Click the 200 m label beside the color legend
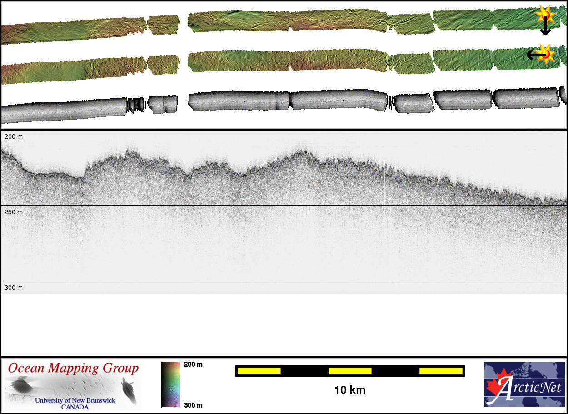This screenshot has height=414, width=568. pyautogui.click(x=193, y=364)
